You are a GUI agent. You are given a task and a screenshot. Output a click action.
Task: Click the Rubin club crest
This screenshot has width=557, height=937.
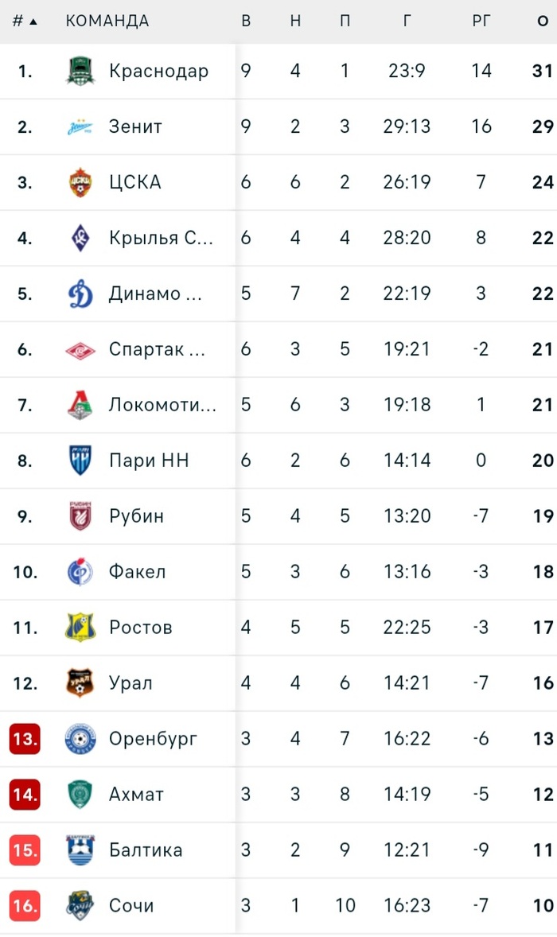(x=80, y=516)
